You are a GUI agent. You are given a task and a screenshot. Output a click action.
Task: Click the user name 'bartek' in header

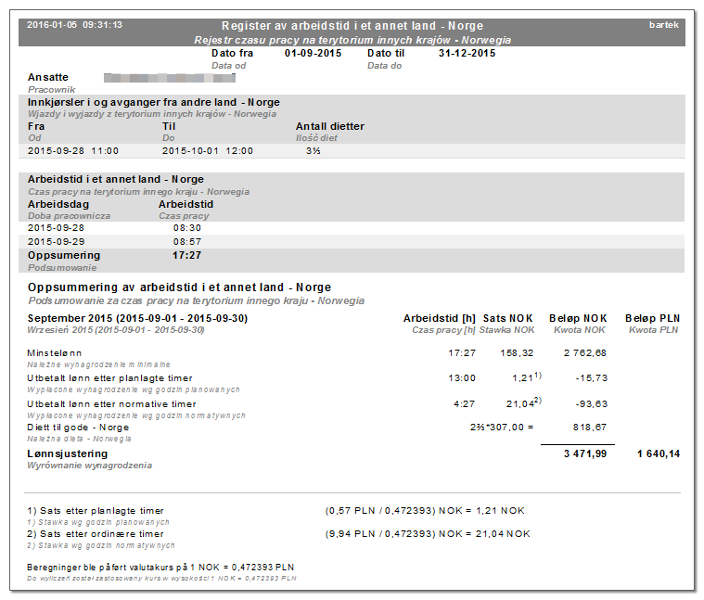(663, 25)
